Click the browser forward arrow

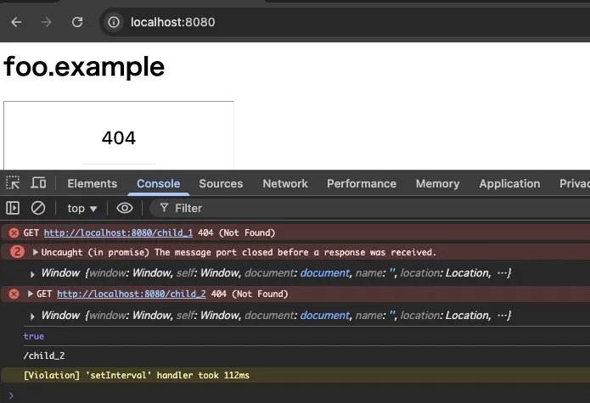pyautogui.click(x=46, y=22)
